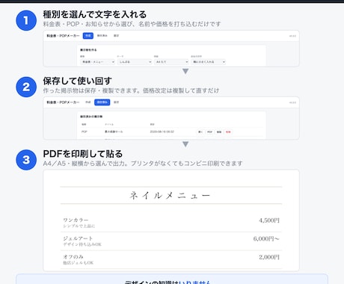344x284 pixels.
Task: Open 設定 tab in step 1 screenshot
Action: coord(116,36)
